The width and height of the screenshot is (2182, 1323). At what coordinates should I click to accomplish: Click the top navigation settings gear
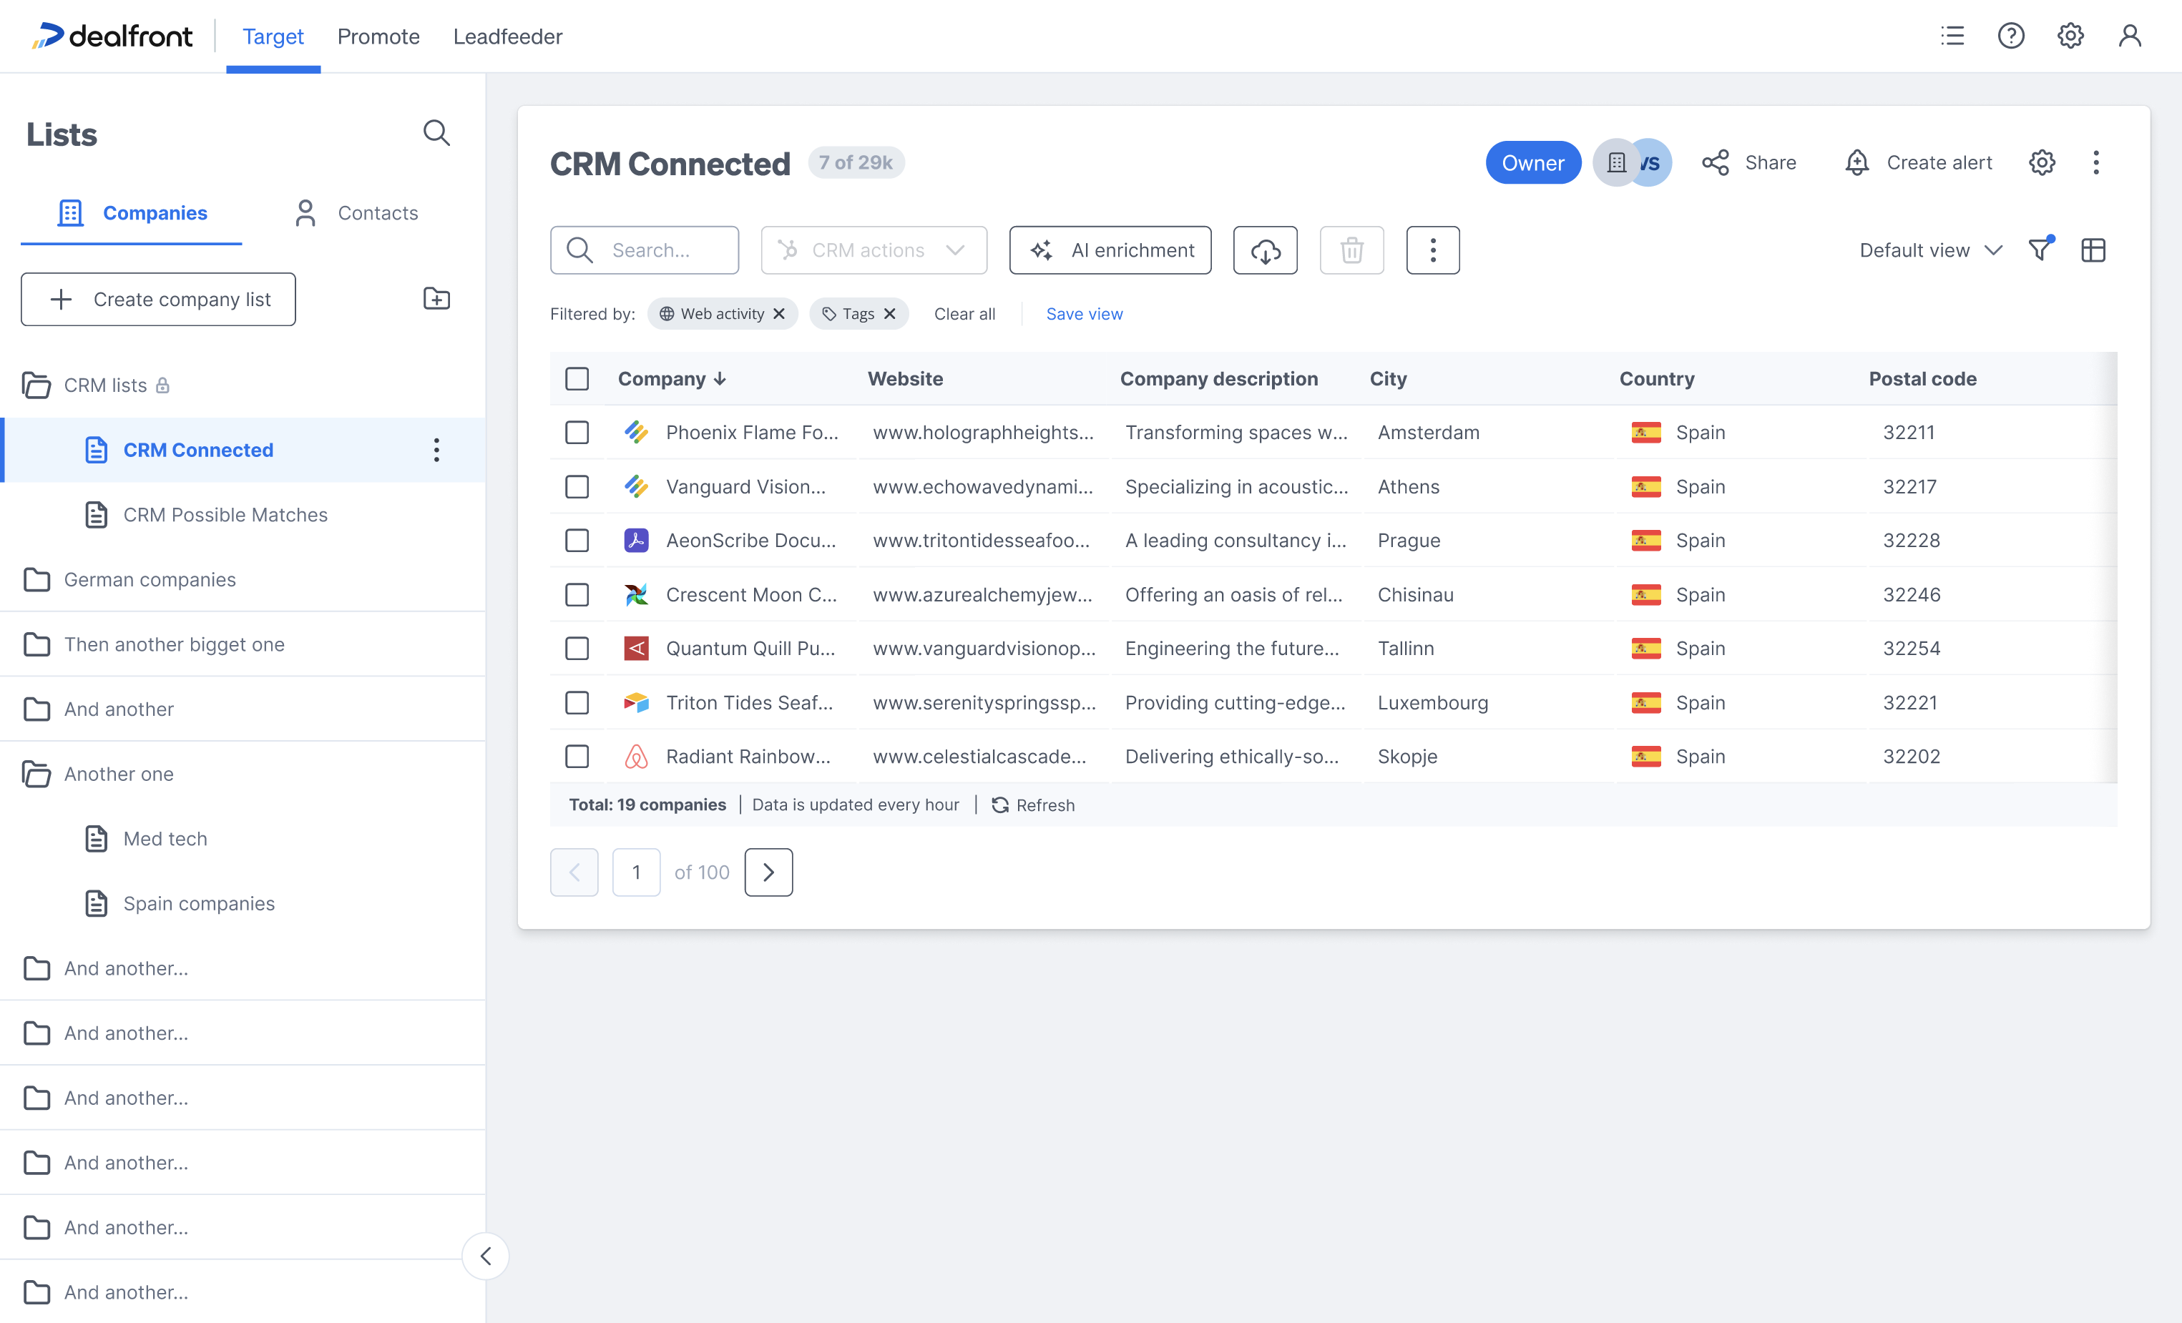click(2070, 36)
